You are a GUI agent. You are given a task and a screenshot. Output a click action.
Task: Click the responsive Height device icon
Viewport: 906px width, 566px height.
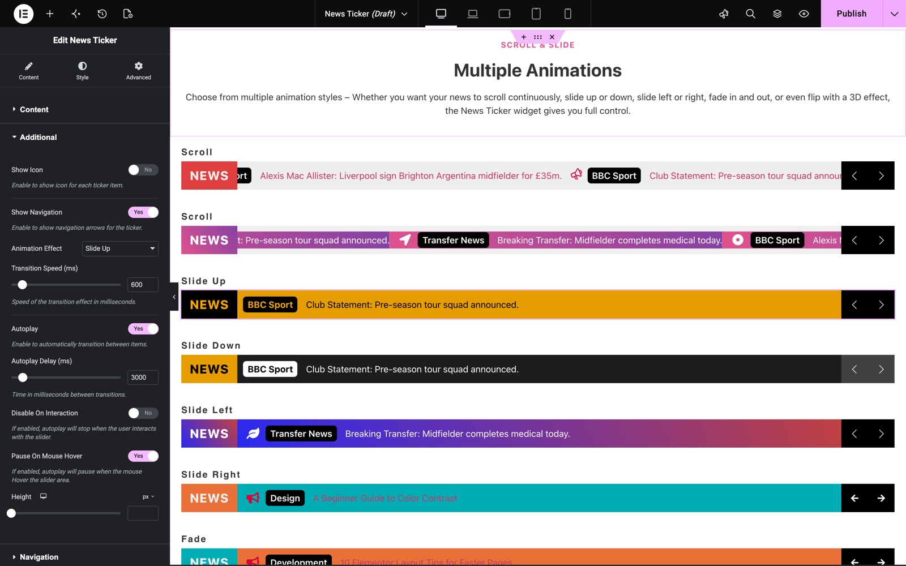point(43,496)
